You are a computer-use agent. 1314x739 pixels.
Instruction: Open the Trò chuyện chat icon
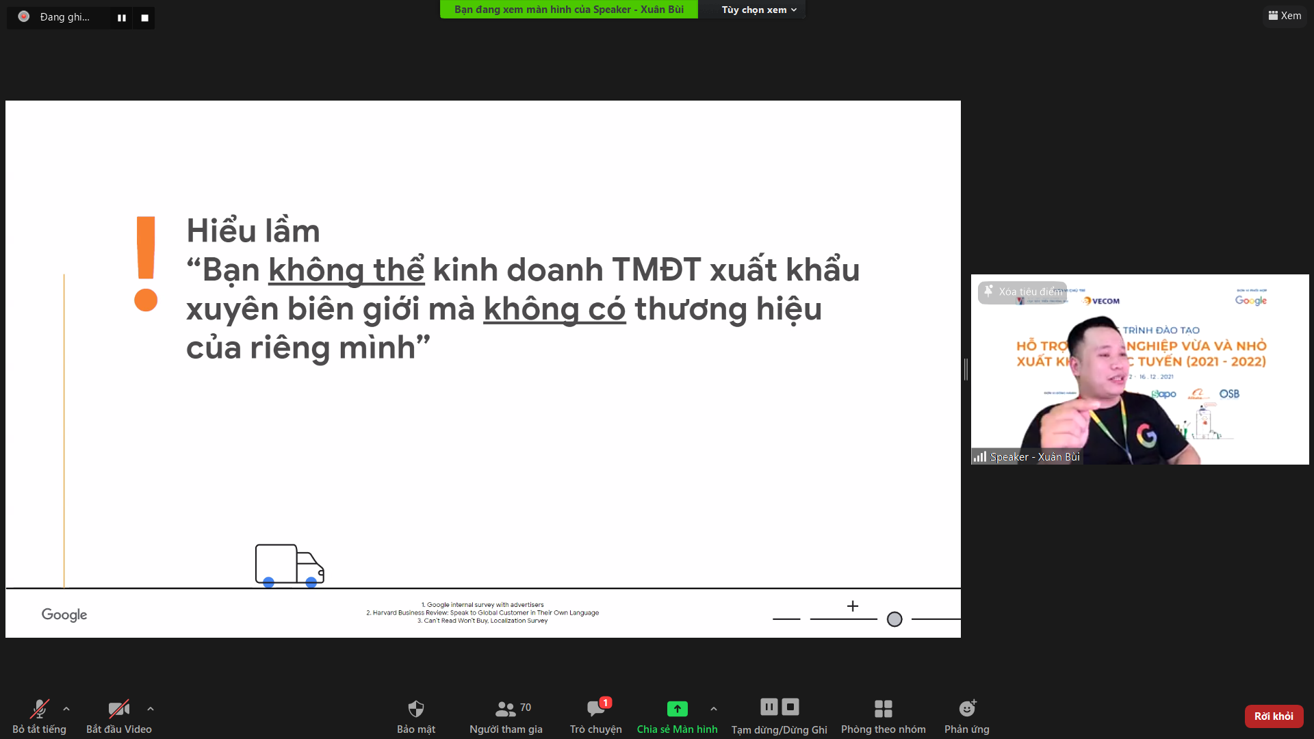point(595,709)
